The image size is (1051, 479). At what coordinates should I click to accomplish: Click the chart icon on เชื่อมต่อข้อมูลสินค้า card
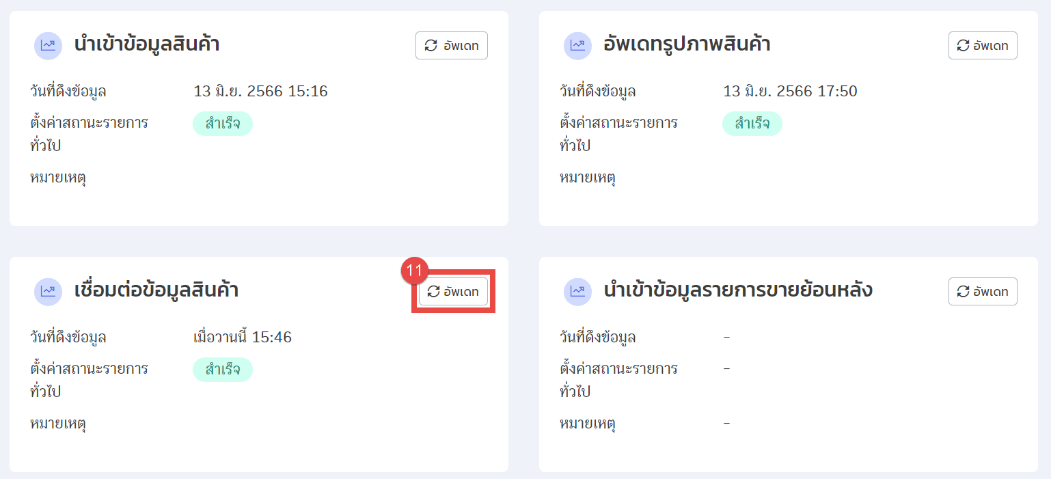(x=48, y=291)
